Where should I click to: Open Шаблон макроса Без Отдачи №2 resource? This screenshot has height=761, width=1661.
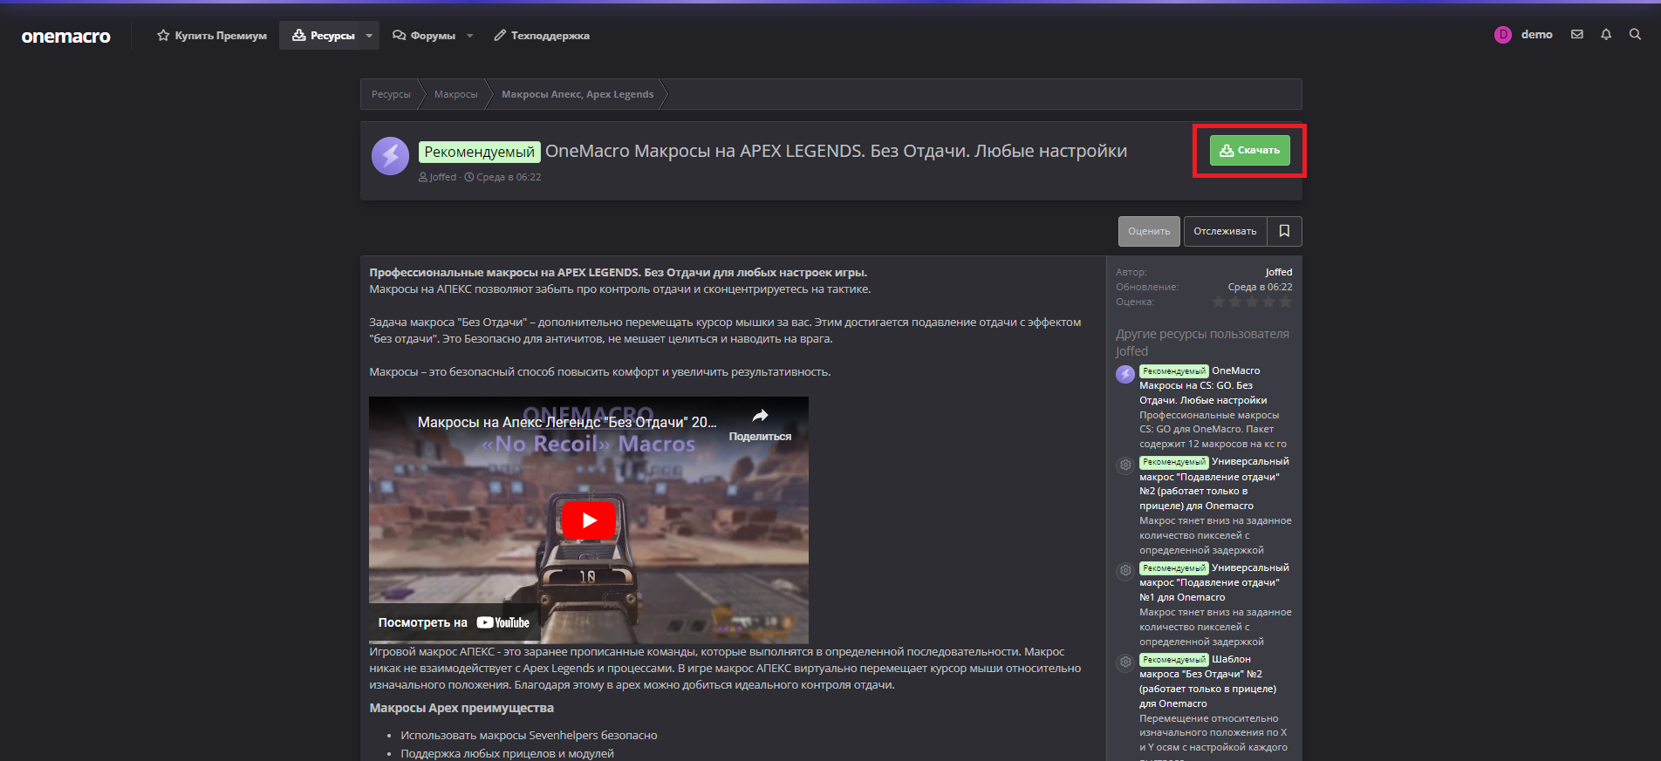pos(1208,682)
